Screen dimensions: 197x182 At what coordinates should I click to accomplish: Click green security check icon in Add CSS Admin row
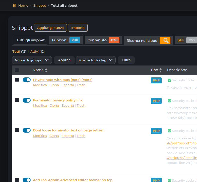169,180
